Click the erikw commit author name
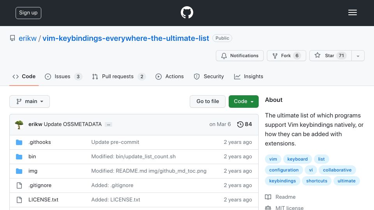 click(35, 124)
